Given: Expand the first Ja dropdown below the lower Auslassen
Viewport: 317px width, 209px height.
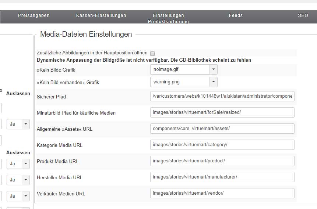Looking at the screenshot, I should tap(18, 163).
